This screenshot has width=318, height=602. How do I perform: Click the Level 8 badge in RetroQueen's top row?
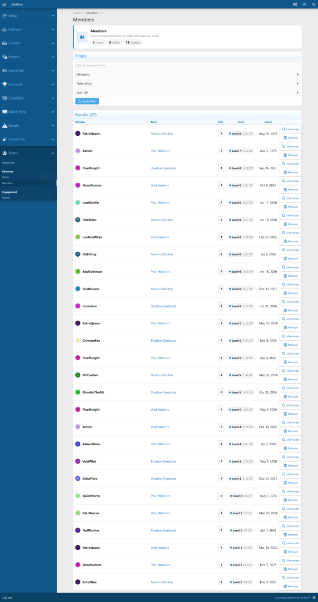tap(241, 134)
